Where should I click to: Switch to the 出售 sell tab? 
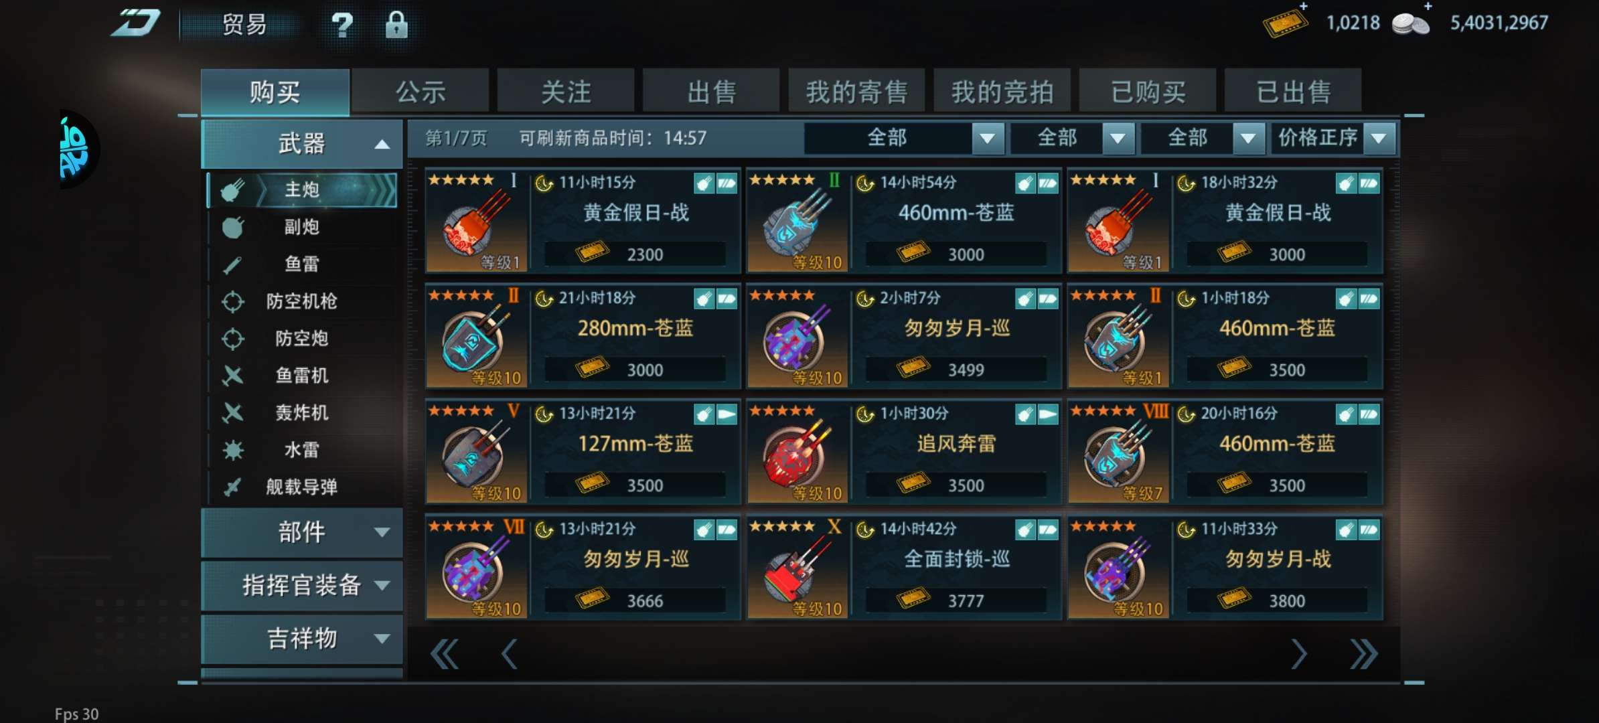[x=711, y=91]
